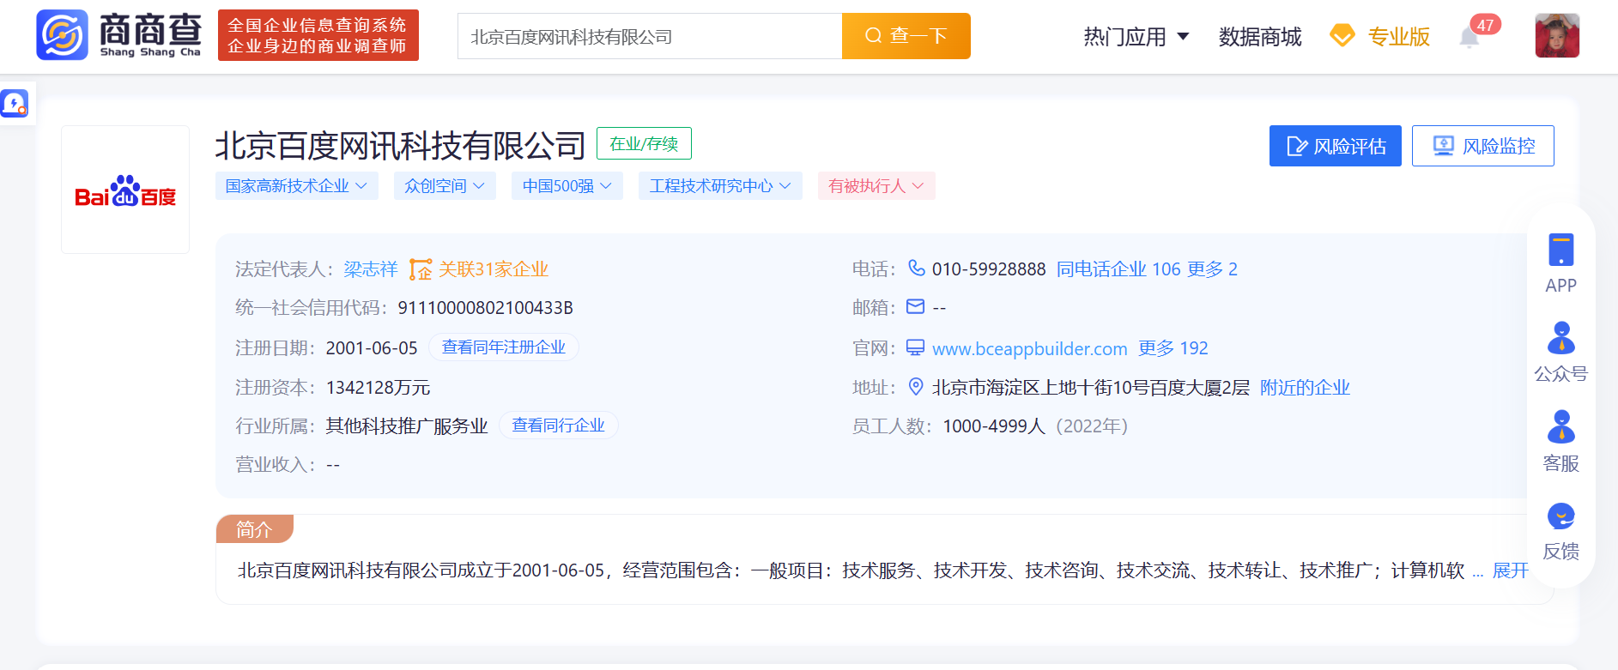1618x670 pixels.
Task: Click the notification bell icon
Action: click(x=1470, y=37)
